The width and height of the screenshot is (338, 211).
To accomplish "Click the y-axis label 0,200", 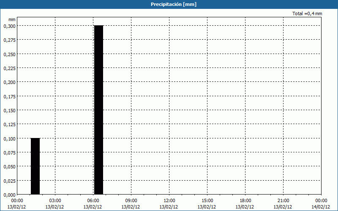I will 9,82.
